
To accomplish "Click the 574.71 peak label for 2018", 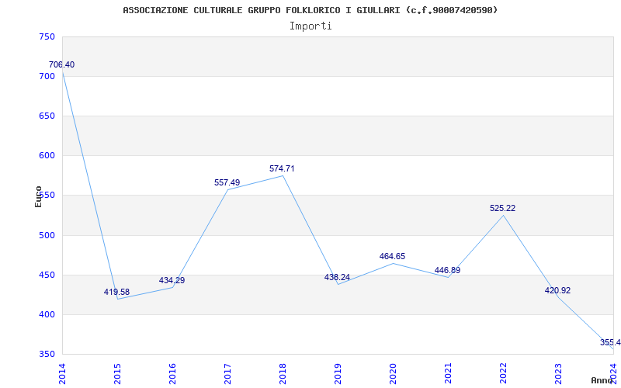I will pos(282,168).
